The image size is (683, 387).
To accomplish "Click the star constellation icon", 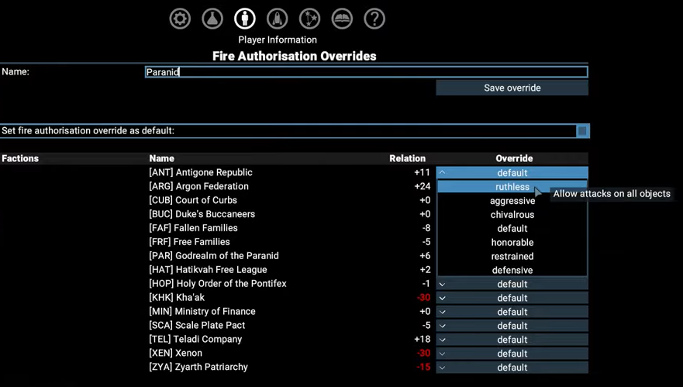I will (309, 19).
